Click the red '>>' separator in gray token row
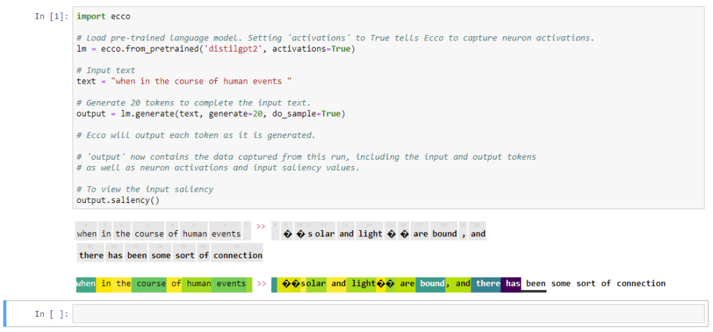This screenshot has height=332, width=713. point(261,227)
